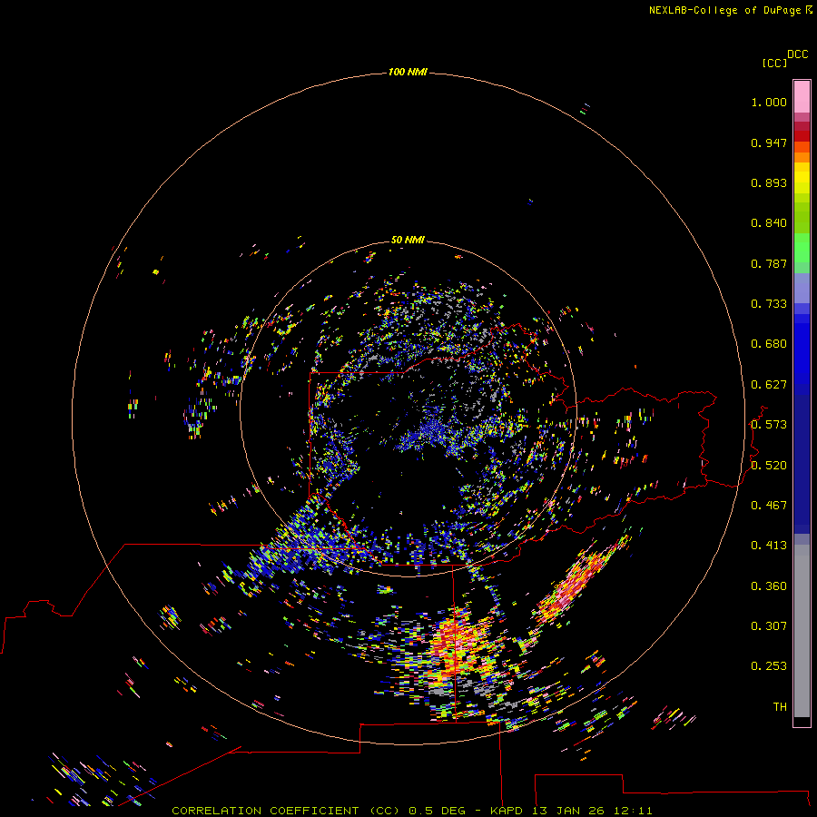Click the [CC] unit label above the scale
The image size is (817, 817).
(x=774, y=64)
